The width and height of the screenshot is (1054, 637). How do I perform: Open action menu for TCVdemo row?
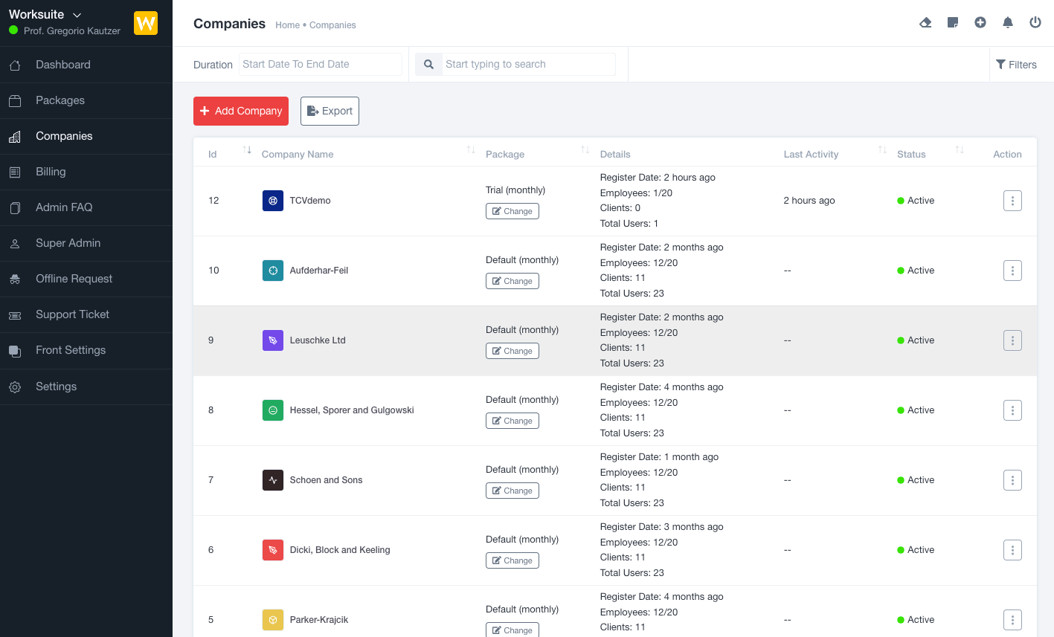click(1012, 201)
